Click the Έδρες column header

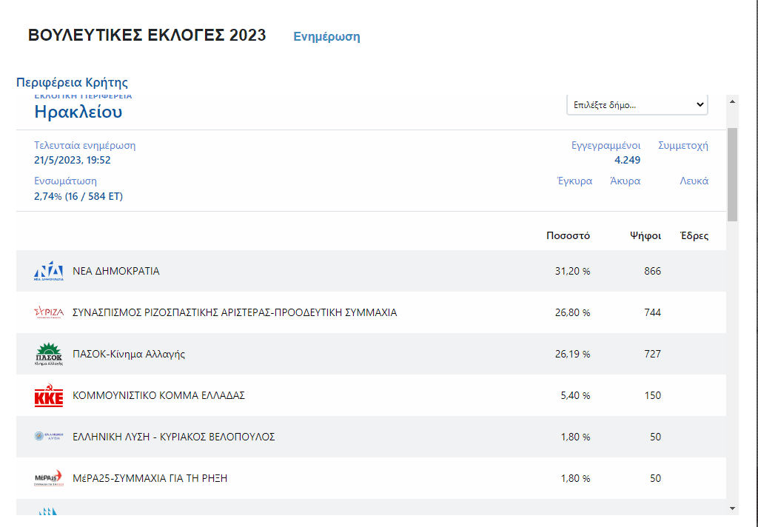[x=694, y=236]
